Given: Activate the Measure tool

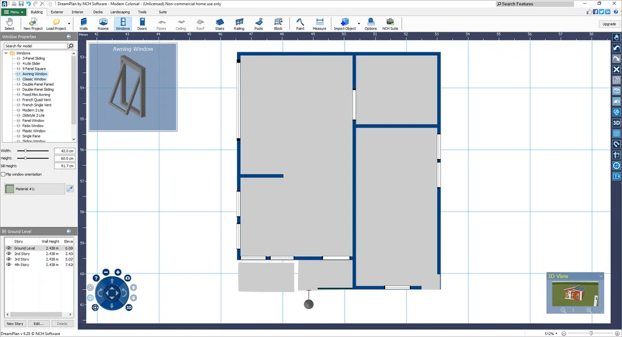Looking at the screenshot, I should (x=319, y=24).
